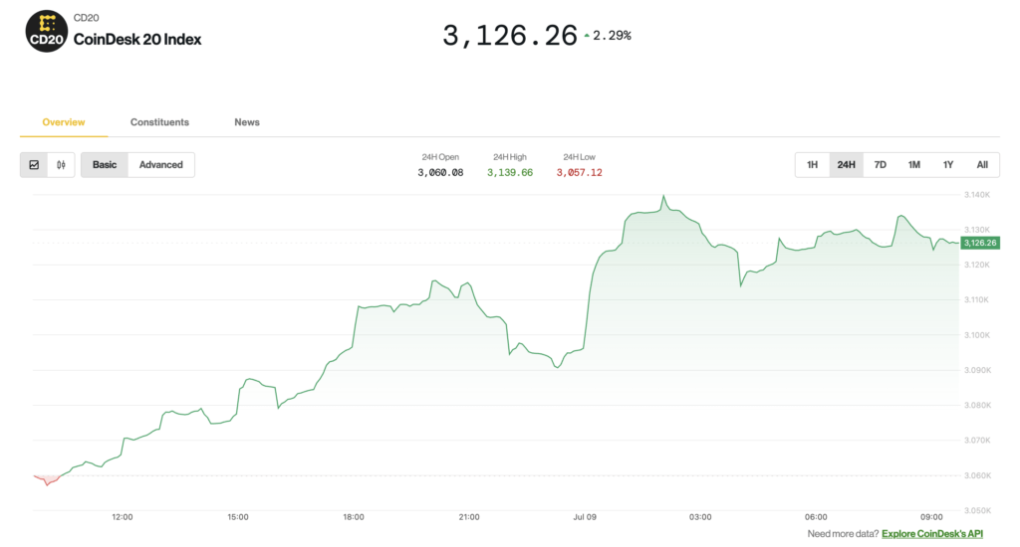This screenshot has height=547, width=1020.
Task: Set chart range to 1H
Action: coord(813,165)
